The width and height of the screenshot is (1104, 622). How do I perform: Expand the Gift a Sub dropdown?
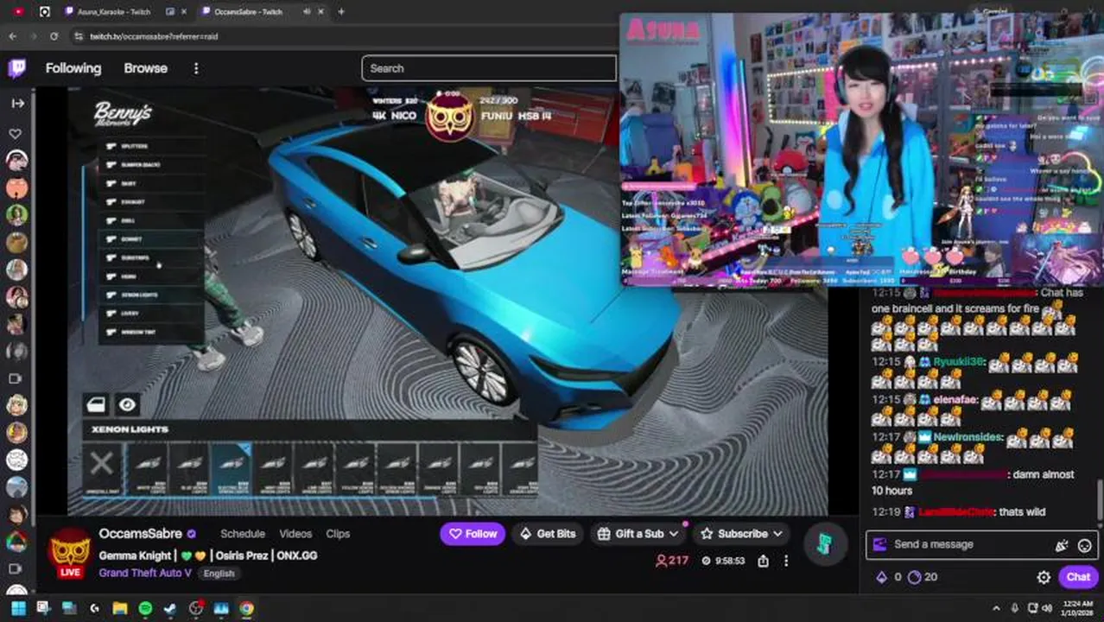638,534
